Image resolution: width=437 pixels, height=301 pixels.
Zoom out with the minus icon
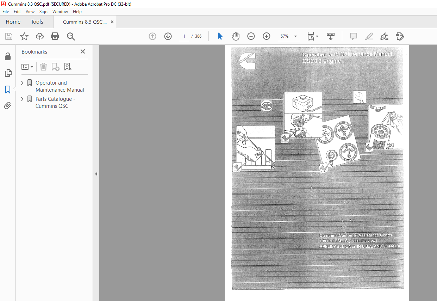click(251, 36)
